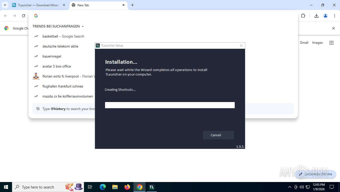Click the volume tray icon
The width and height of the screenshot is (340, 192).
pyautogui.click(x=302, y=187)
